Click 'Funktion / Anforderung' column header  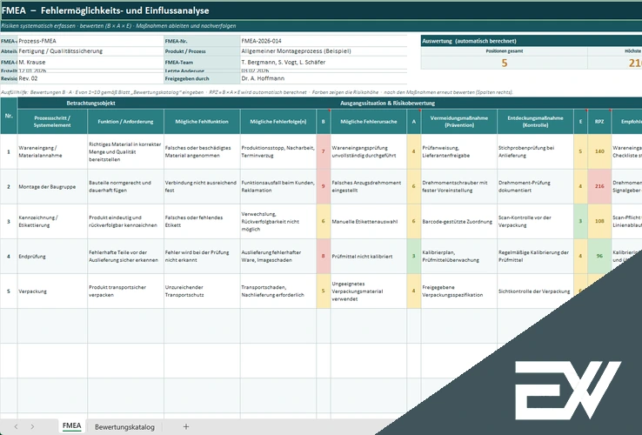pos(125,122)
